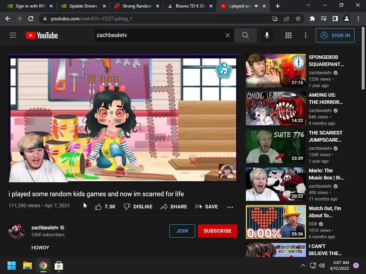Image resolution: width=366 pixels, height=274 pixels.
Task: Open volume control in system tray
Action: coord(322,265)
